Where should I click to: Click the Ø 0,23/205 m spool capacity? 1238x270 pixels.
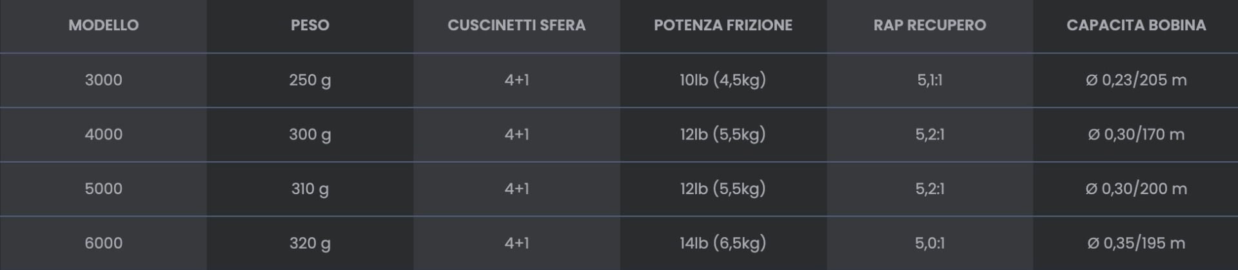[1135, 80]
